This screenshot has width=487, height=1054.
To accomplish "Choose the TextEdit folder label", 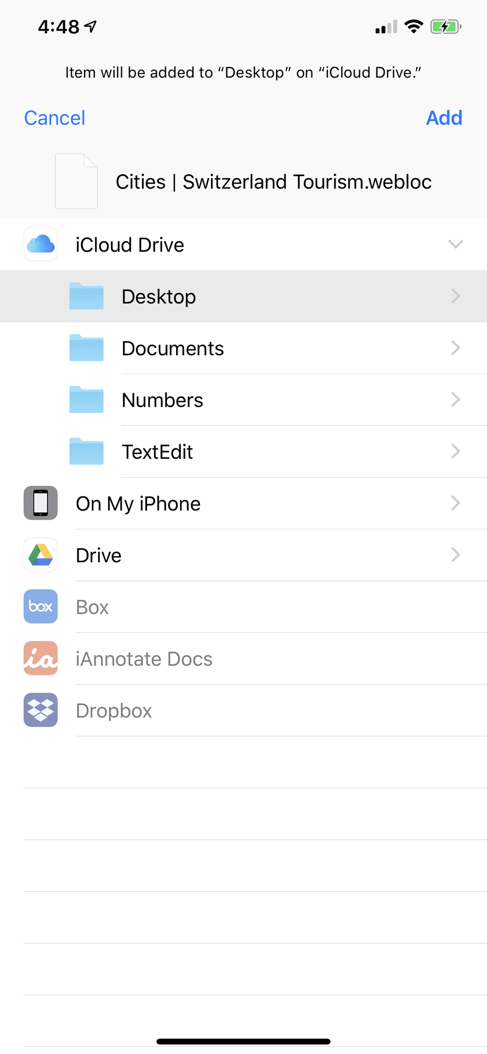I will tap(157, 452).
